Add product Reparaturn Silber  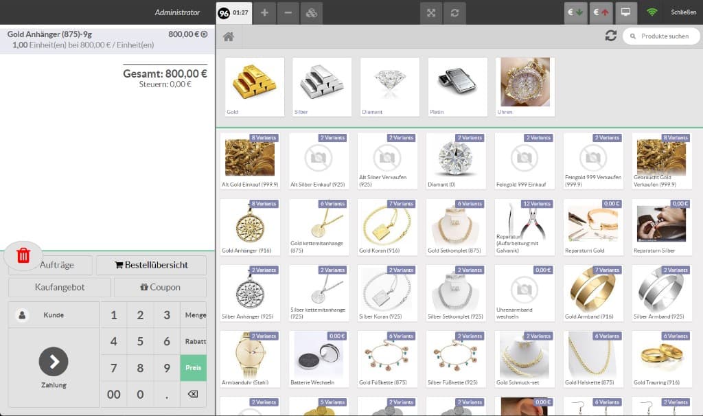tap(662, 227)
